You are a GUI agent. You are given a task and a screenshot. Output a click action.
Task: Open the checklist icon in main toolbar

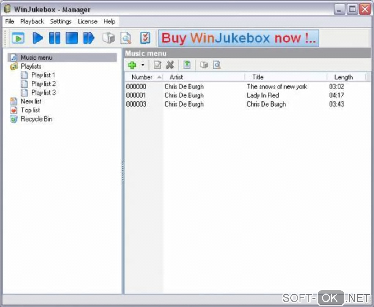(145, 38)
